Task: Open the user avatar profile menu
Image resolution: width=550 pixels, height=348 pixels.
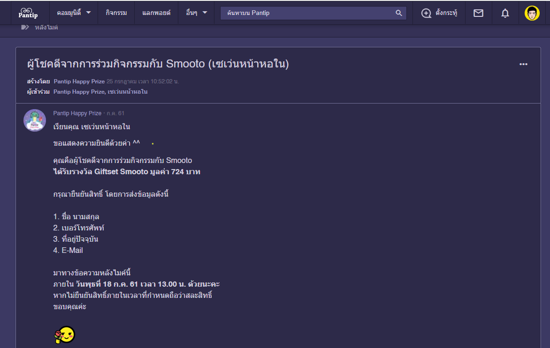Action: [x=532, y=13]
